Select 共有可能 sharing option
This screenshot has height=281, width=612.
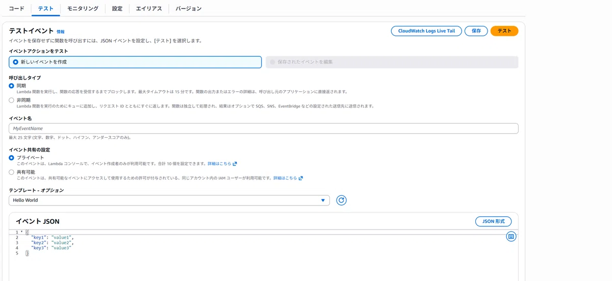pyautogui.click(x=12, y=172)
